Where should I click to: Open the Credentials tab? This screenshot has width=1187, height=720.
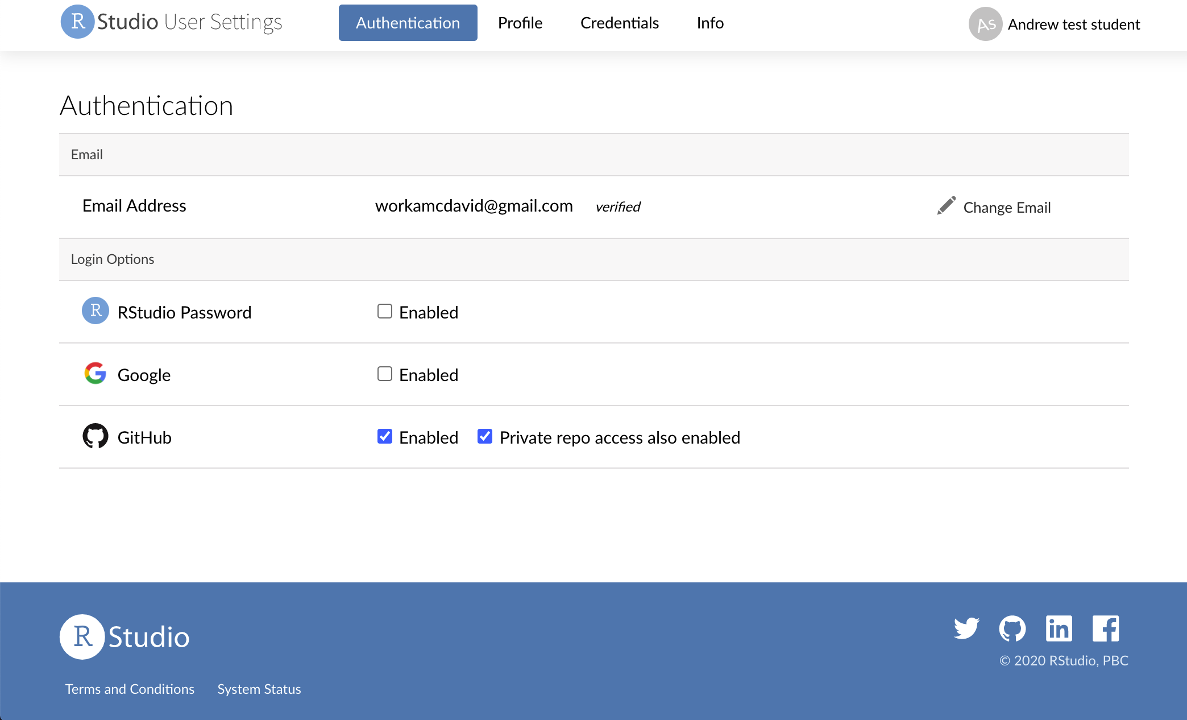619,23
